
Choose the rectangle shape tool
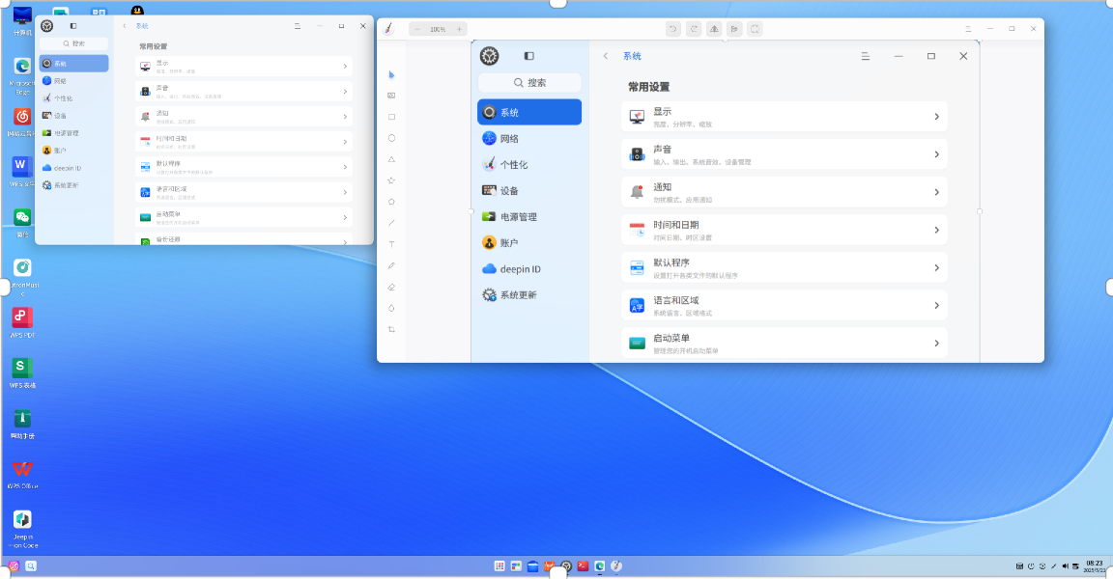pos(391,117)
